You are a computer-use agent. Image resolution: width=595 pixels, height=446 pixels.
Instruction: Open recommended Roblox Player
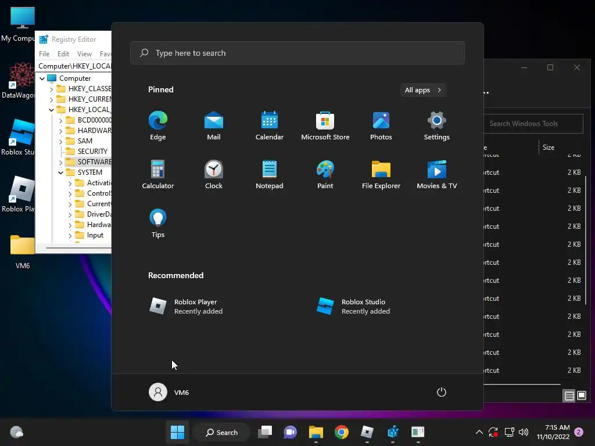[x=186, y=307]
